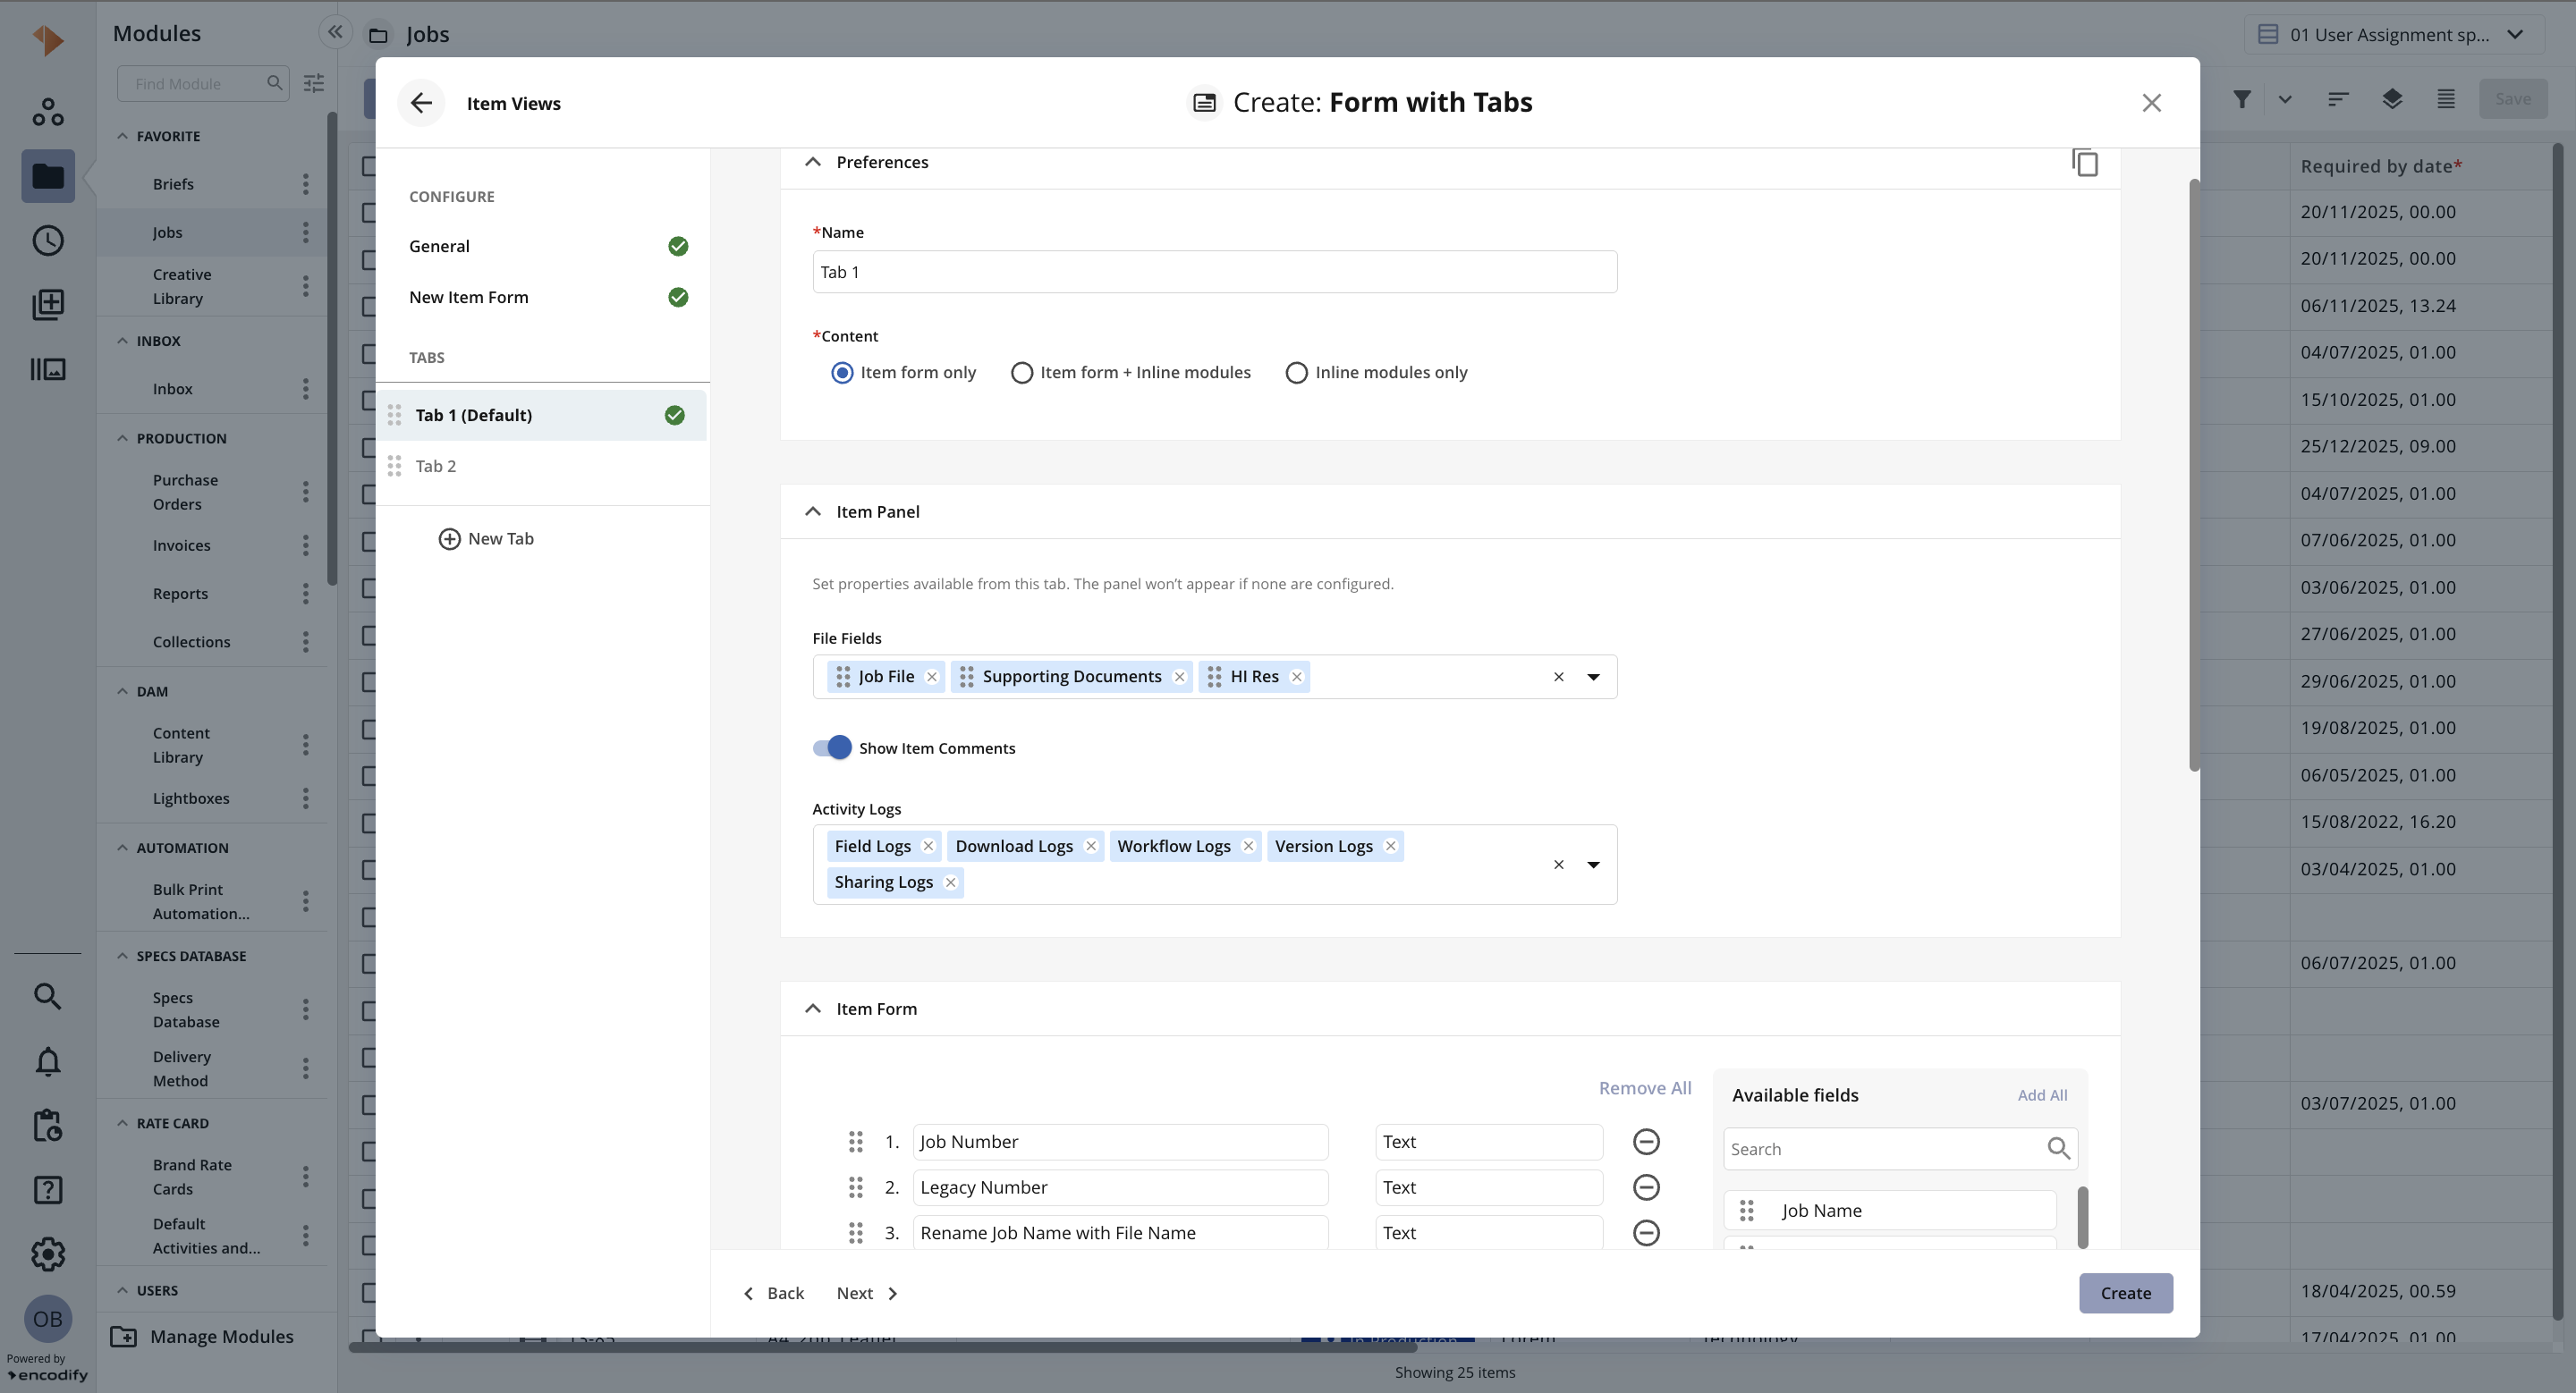Open Briefs module in sidebar
This screenshot has width=2576, height=1393.
coord(173,184)
